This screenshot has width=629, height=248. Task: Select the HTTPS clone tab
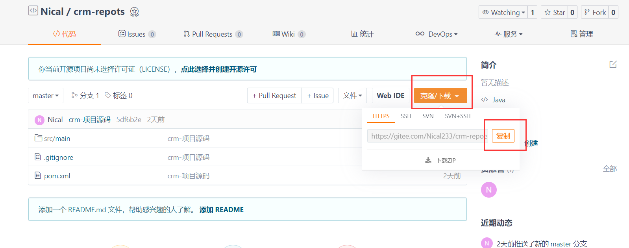pyautogui.click(x=381, y=116)
